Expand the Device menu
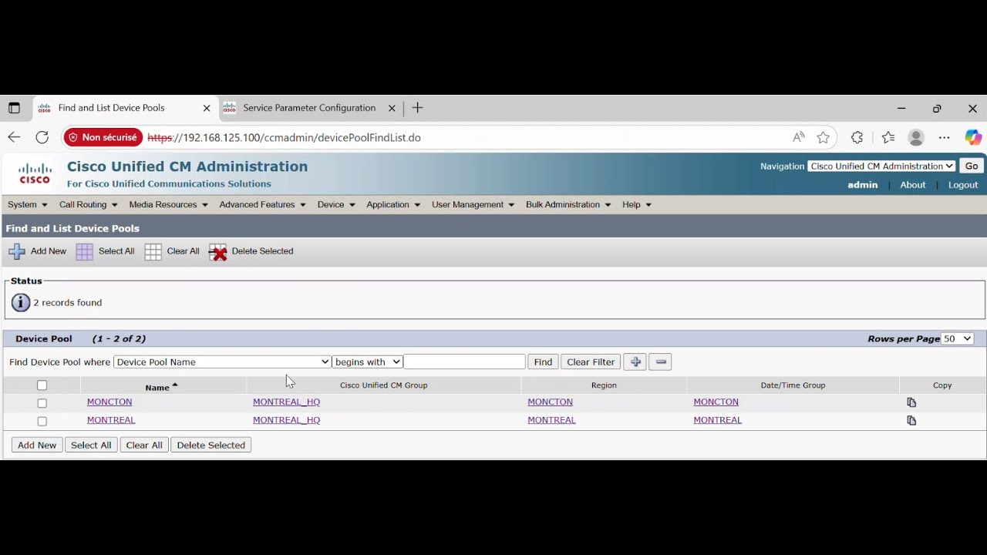 (335, 205)
